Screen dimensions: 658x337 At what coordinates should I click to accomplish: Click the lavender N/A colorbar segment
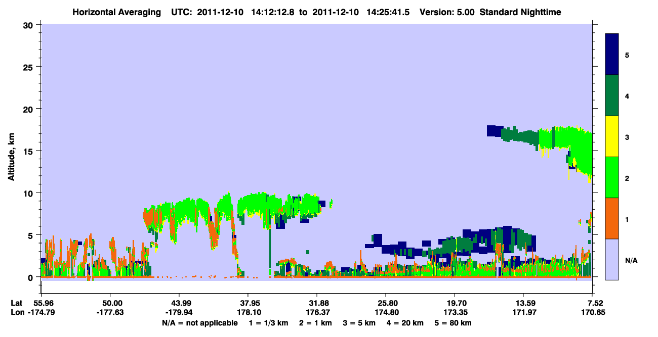612,259
